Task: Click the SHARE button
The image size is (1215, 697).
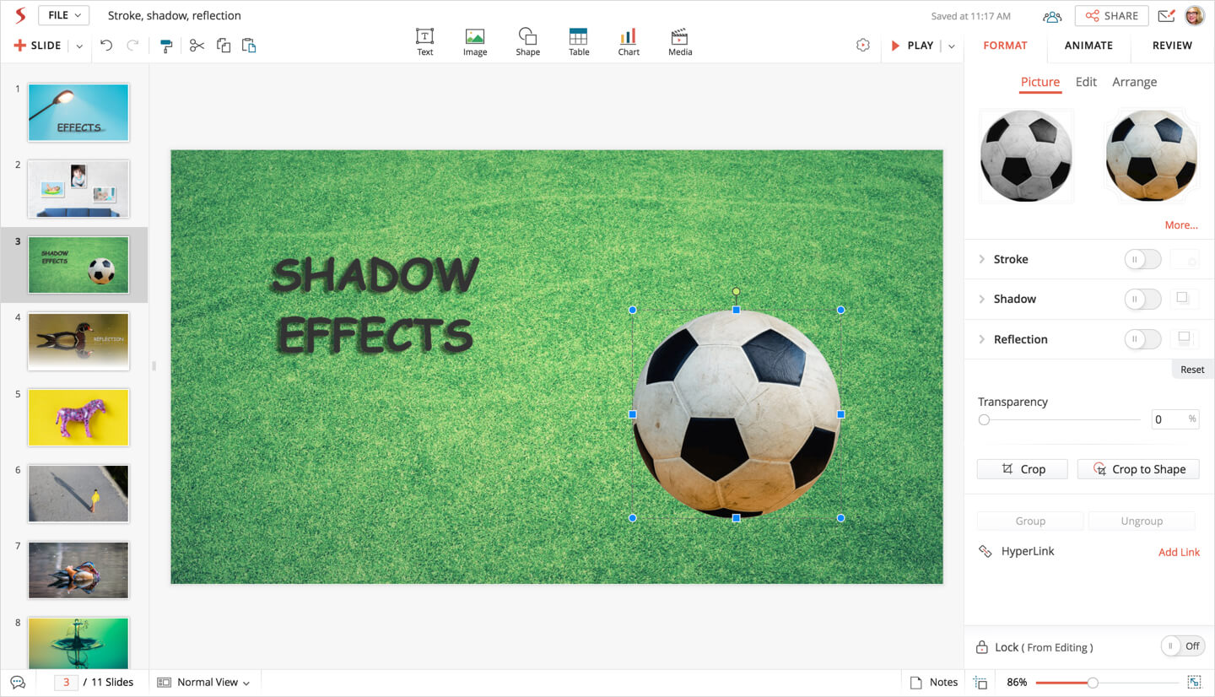Action: [x=1111, y=16]
